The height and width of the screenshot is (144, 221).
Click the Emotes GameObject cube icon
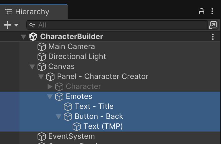click(x=59, y=97)
